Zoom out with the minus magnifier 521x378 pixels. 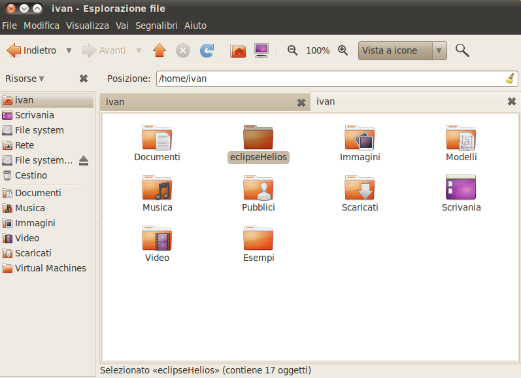(x=292, y=50)
